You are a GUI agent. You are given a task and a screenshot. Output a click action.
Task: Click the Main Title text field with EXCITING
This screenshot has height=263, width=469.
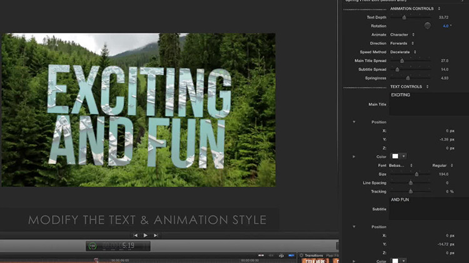pyautogui.click(x=429, y=104)
